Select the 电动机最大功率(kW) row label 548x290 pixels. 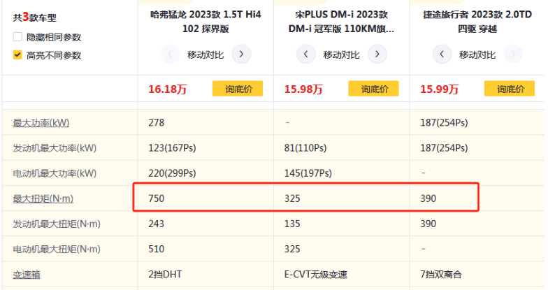coord(55,173)
